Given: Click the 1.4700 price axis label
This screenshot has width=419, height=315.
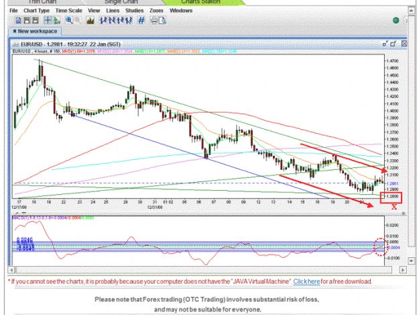Looking at the screenshot, I should coord(392,61).
